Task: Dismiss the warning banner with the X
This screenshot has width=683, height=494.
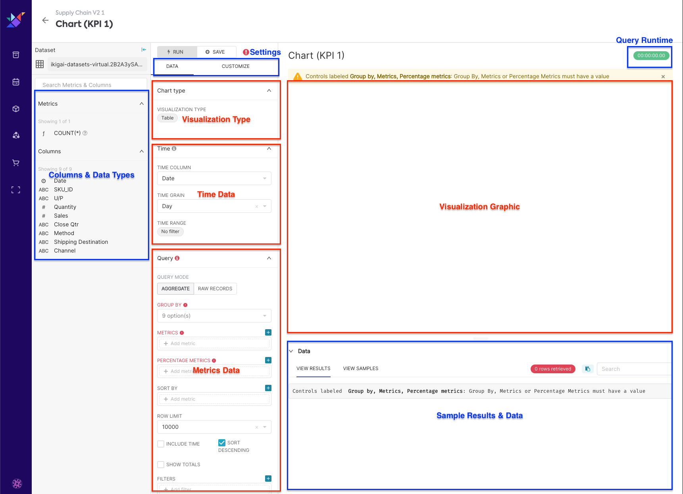Action: 663,77
